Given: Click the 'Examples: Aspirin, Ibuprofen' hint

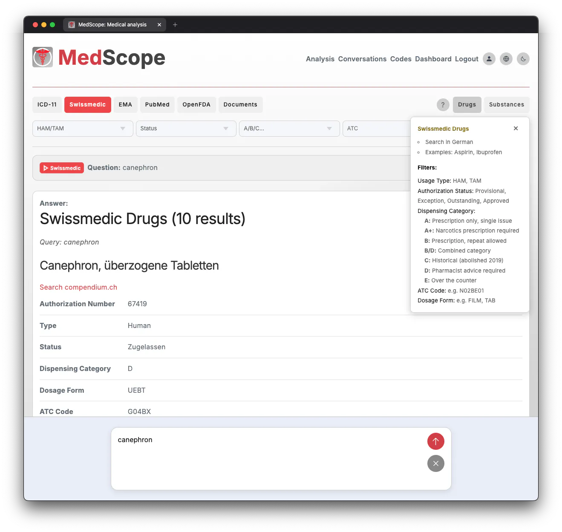Looking at the screenshot, I should [x=464, y=152].
